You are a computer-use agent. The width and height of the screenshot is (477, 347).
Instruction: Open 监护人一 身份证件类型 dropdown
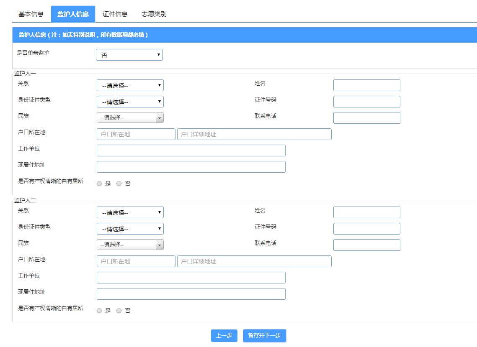pos(130,102)
